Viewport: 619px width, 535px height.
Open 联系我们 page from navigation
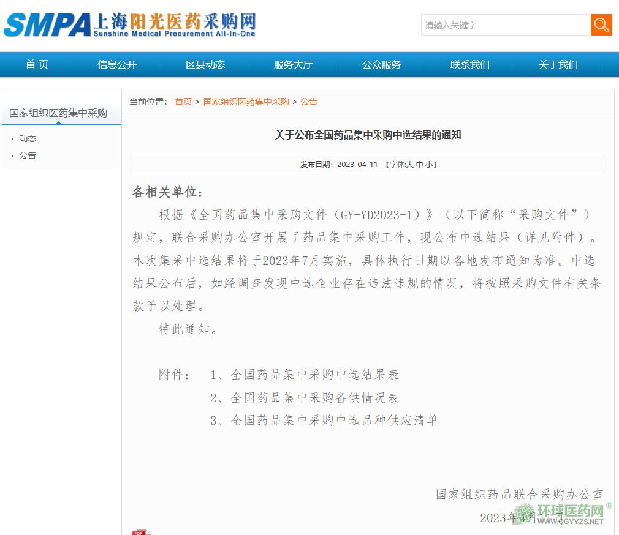pos(469,64)
